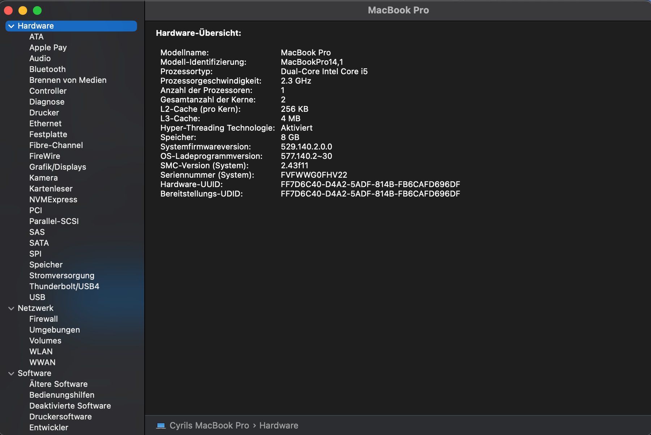The image size is (651, 435).
Task: Open the Audio hardware entry
Action: (x=40, y=59)
